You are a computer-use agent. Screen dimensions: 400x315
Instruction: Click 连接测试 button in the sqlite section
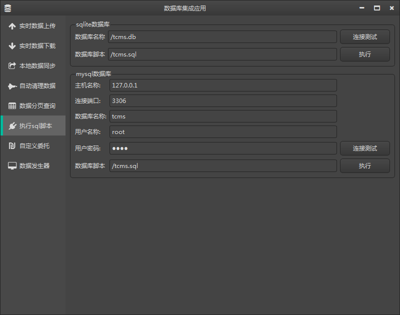tap(365, 37)
